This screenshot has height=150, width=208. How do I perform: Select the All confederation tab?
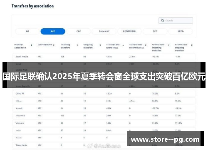point(27,31)
